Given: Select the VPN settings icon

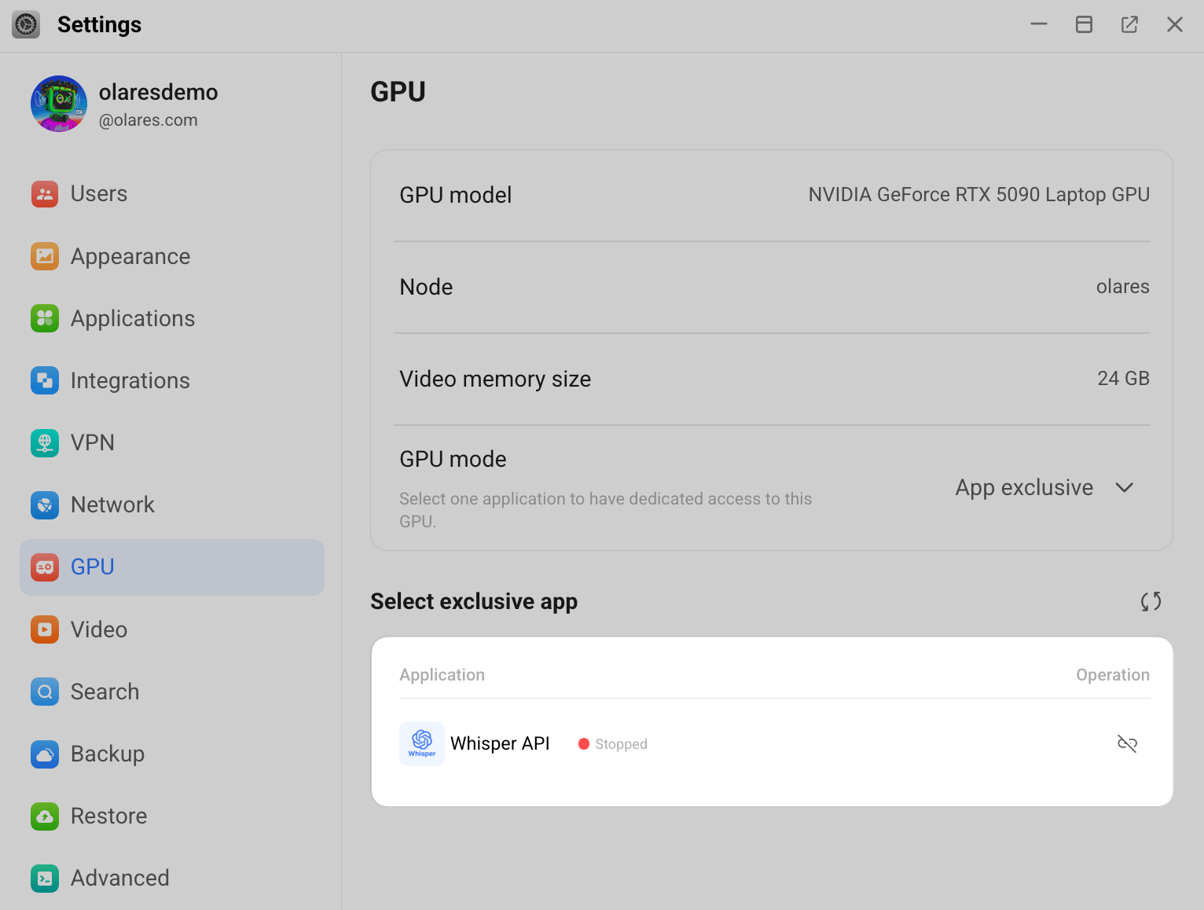Looking at the screenshot, I should 45,442.
